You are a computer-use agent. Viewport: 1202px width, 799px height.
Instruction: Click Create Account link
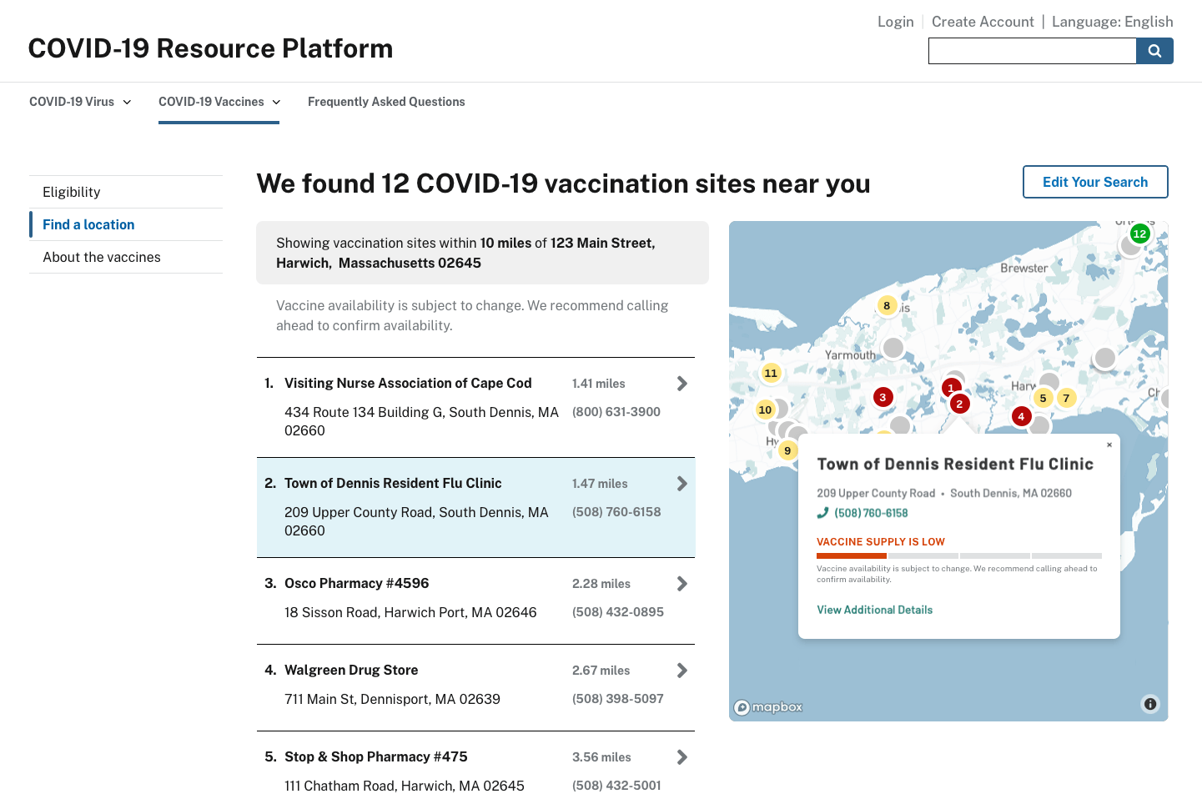click(x=983, y=22)
